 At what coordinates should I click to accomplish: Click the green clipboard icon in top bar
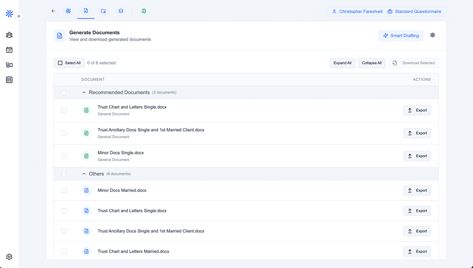point(144,11)
